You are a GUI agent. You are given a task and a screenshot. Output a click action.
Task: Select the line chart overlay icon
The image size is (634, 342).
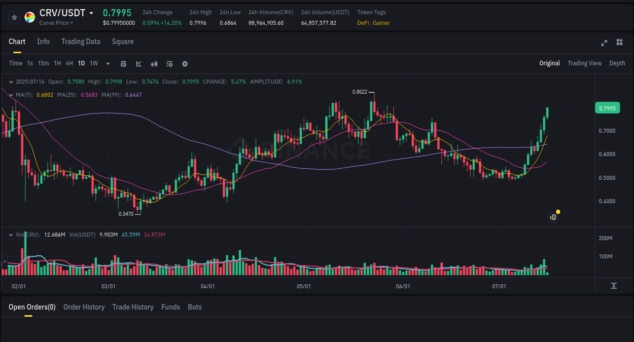coord(138,63)
